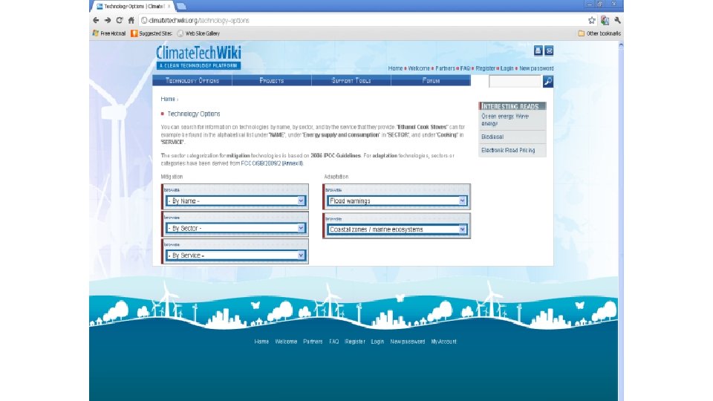The image size is (713, 401).
Task: Open the wrench settings menu
Action: coord(617,20)
